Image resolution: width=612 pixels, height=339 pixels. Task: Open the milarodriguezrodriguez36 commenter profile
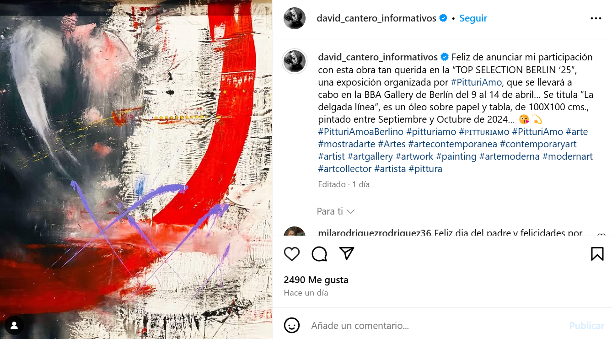[375, 233]
